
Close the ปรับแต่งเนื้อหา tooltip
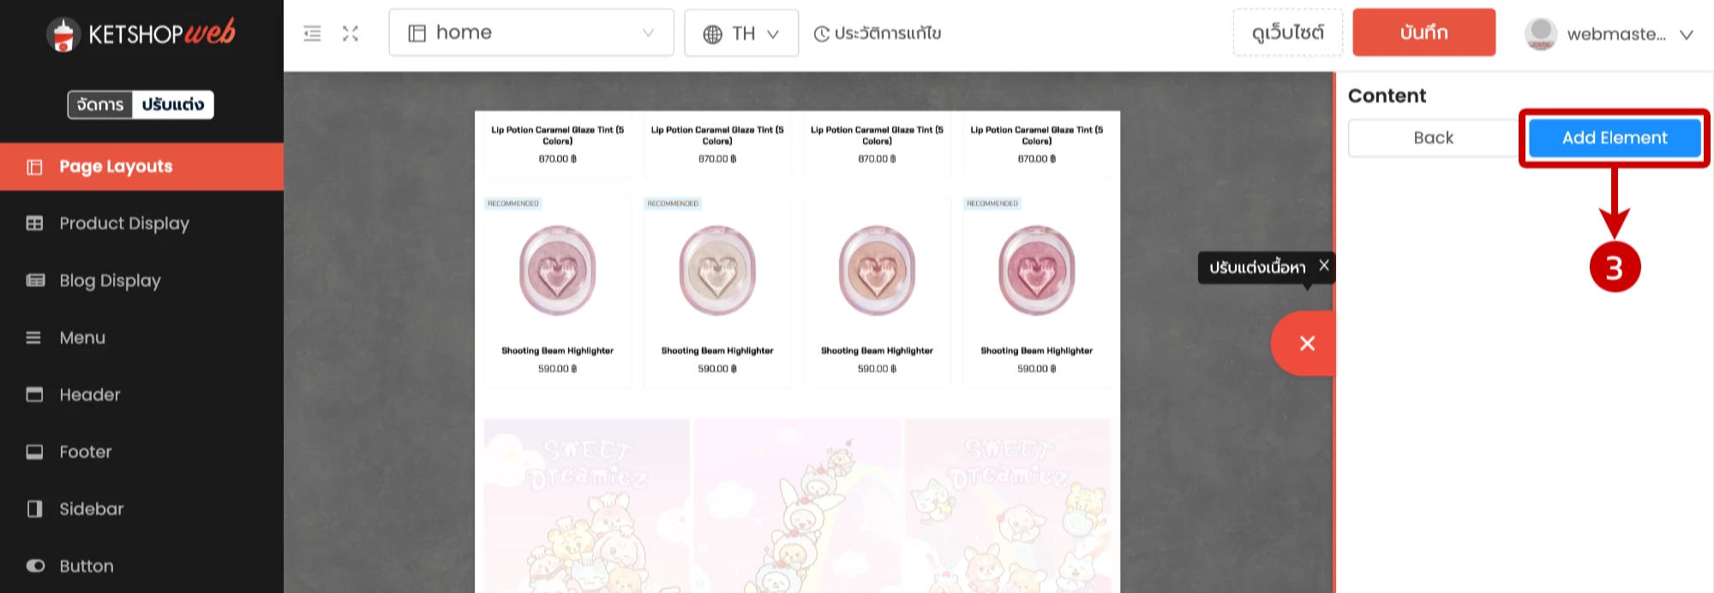pyautogui.click(x=1324, y=265)
